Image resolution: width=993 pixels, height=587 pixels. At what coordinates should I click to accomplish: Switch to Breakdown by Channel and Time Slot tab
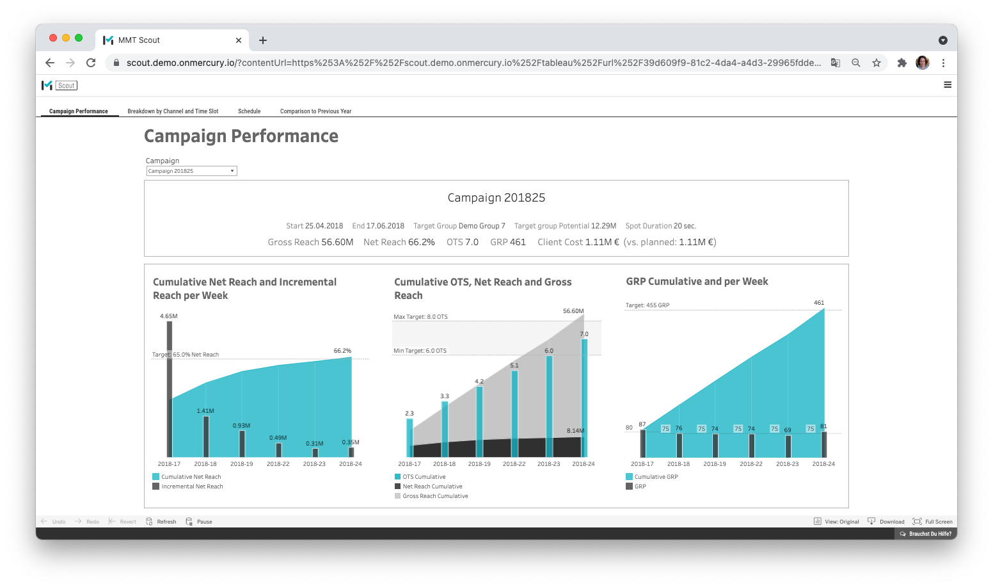pos(173,111)
